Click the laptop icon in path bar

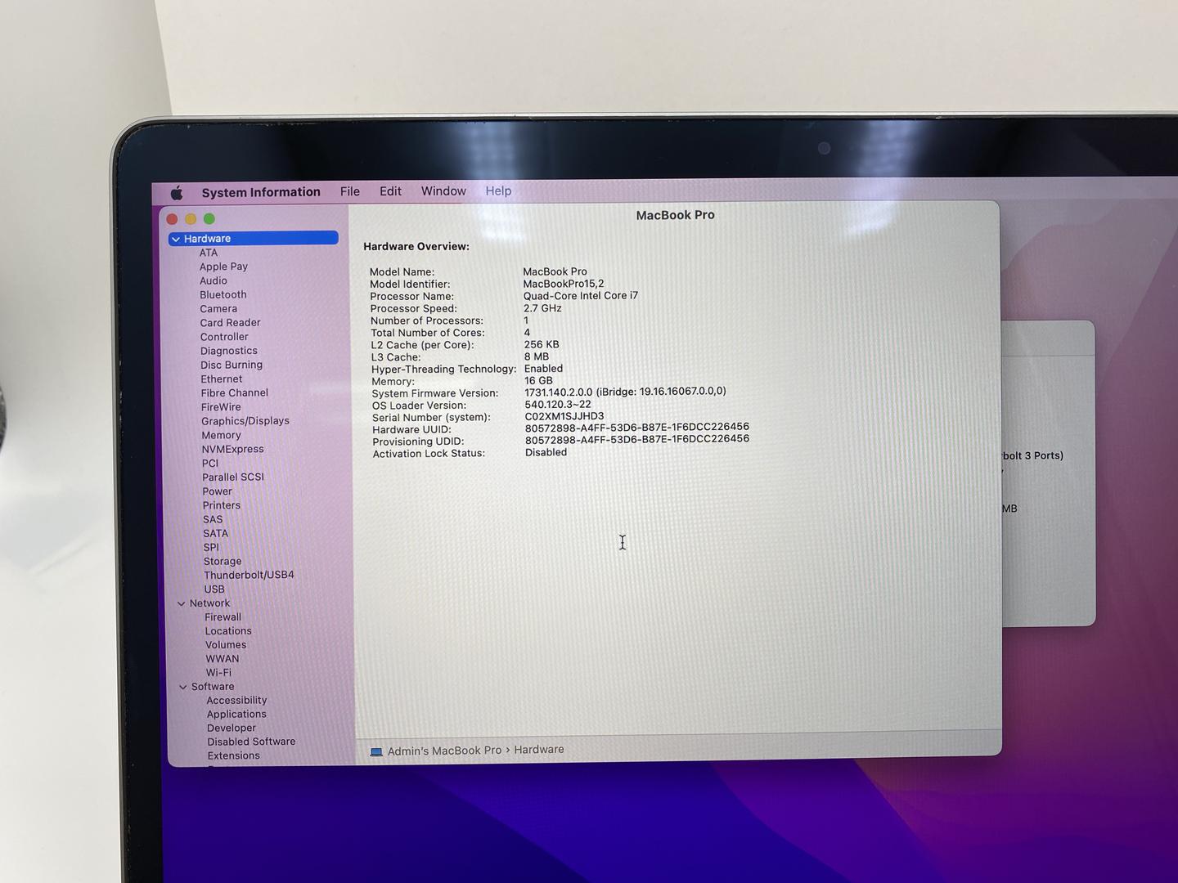(x=376, y=751)
